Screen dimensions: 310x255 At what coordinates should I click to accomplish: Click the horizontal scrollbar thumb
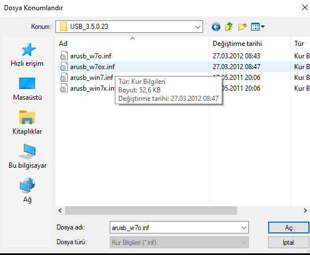pyautogui.click(x=151, y=210)
